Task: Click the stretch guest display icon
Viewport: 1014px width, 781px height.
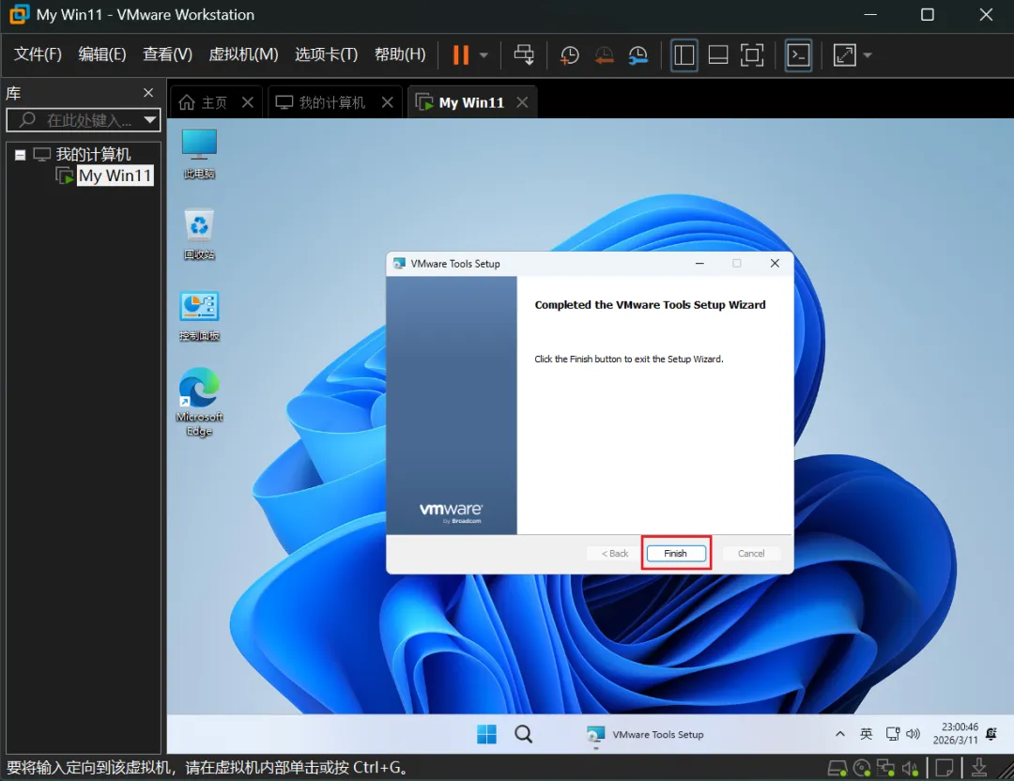Action: point(845,55)
